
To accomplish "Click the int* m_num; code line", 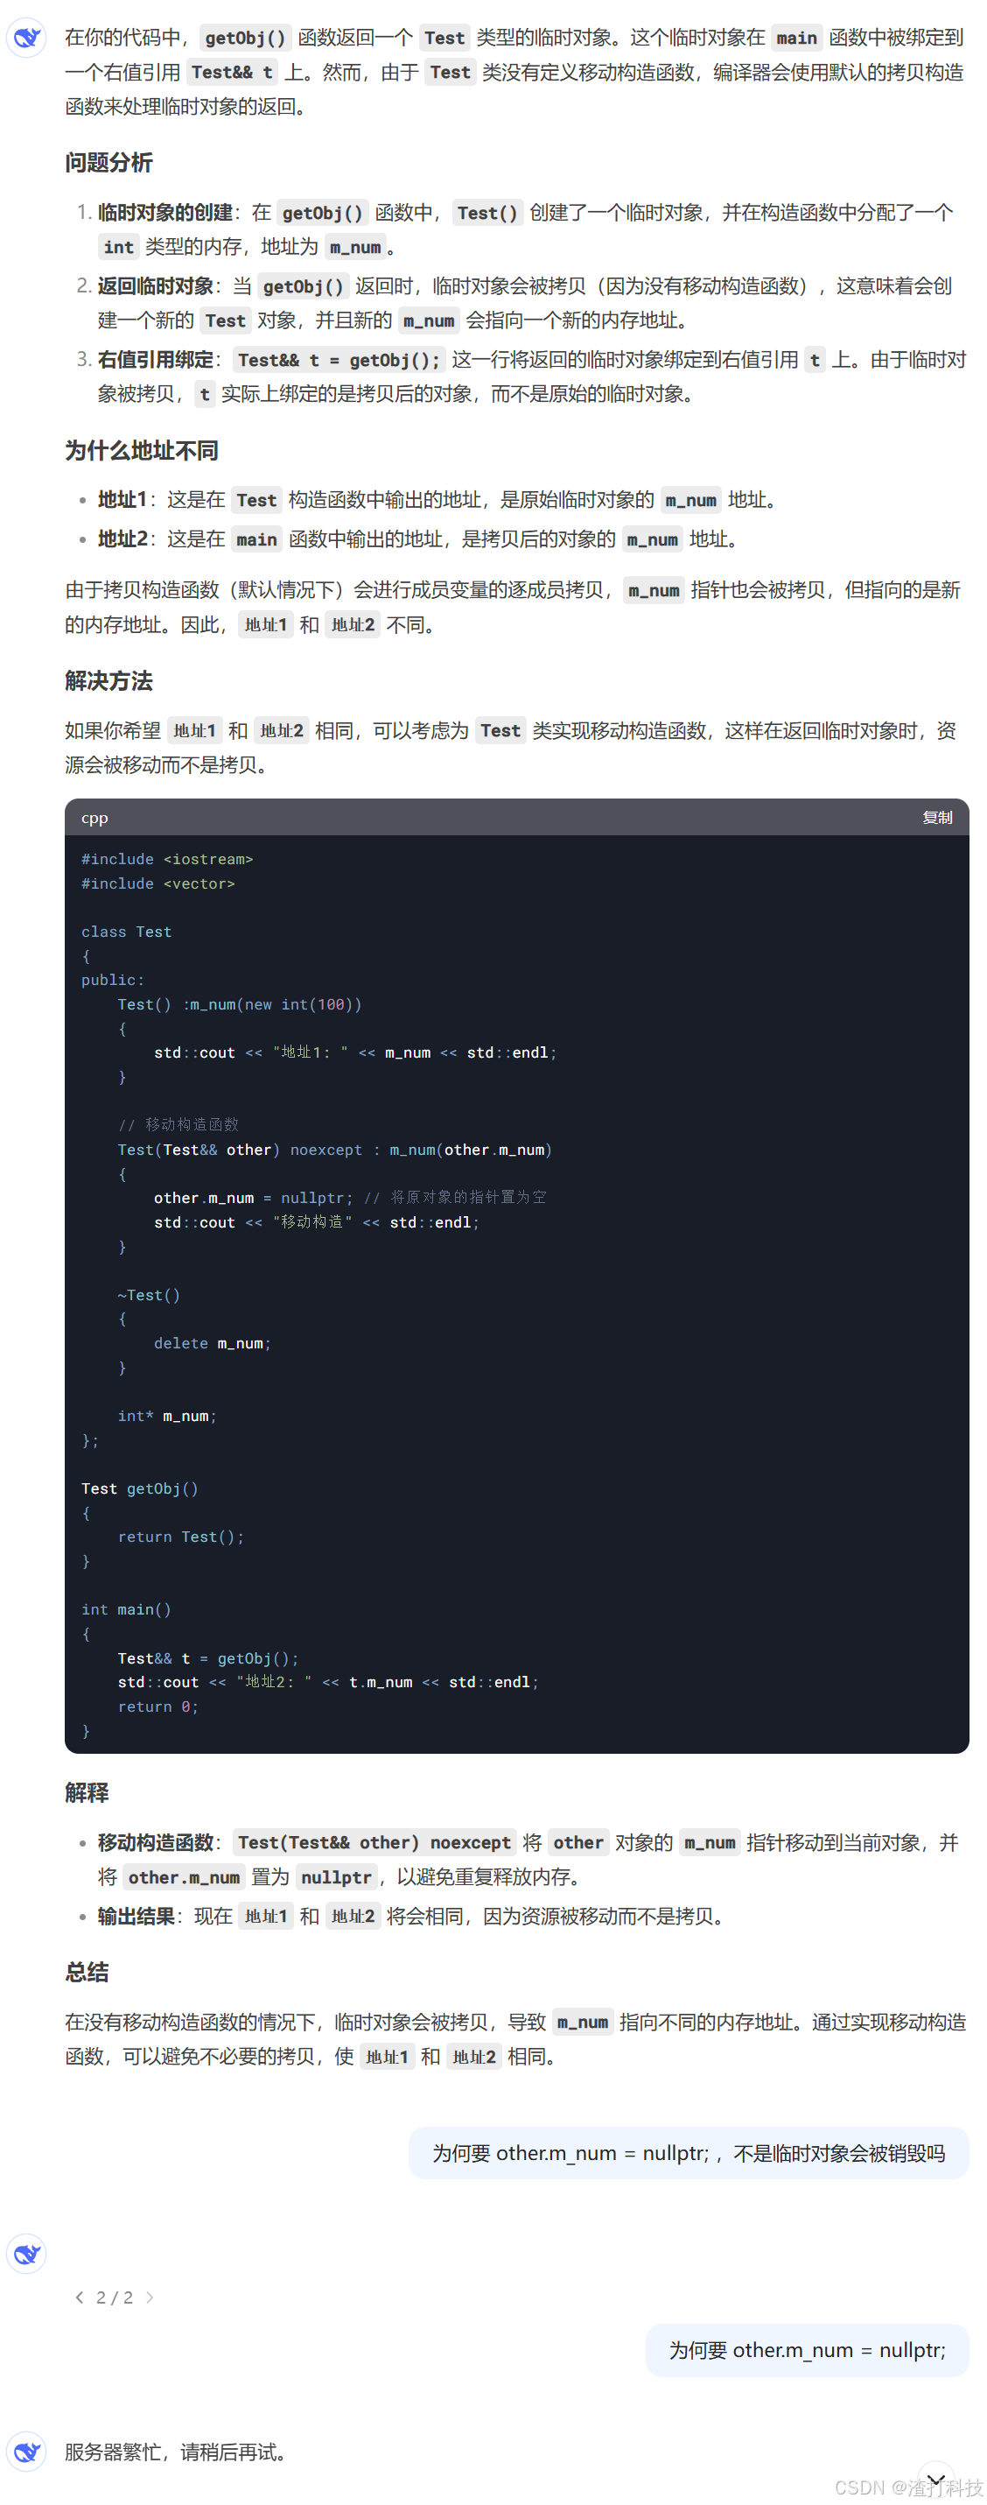I will coord(167,1416).
